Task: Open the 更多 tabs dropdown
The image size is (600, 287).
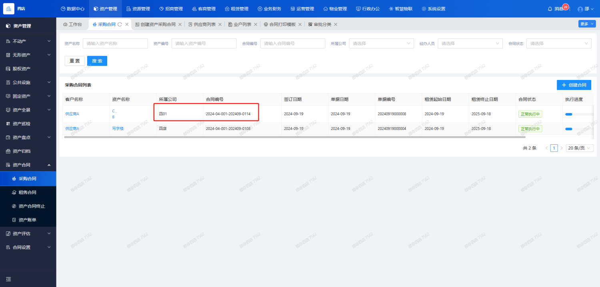Action: point(587,24)
